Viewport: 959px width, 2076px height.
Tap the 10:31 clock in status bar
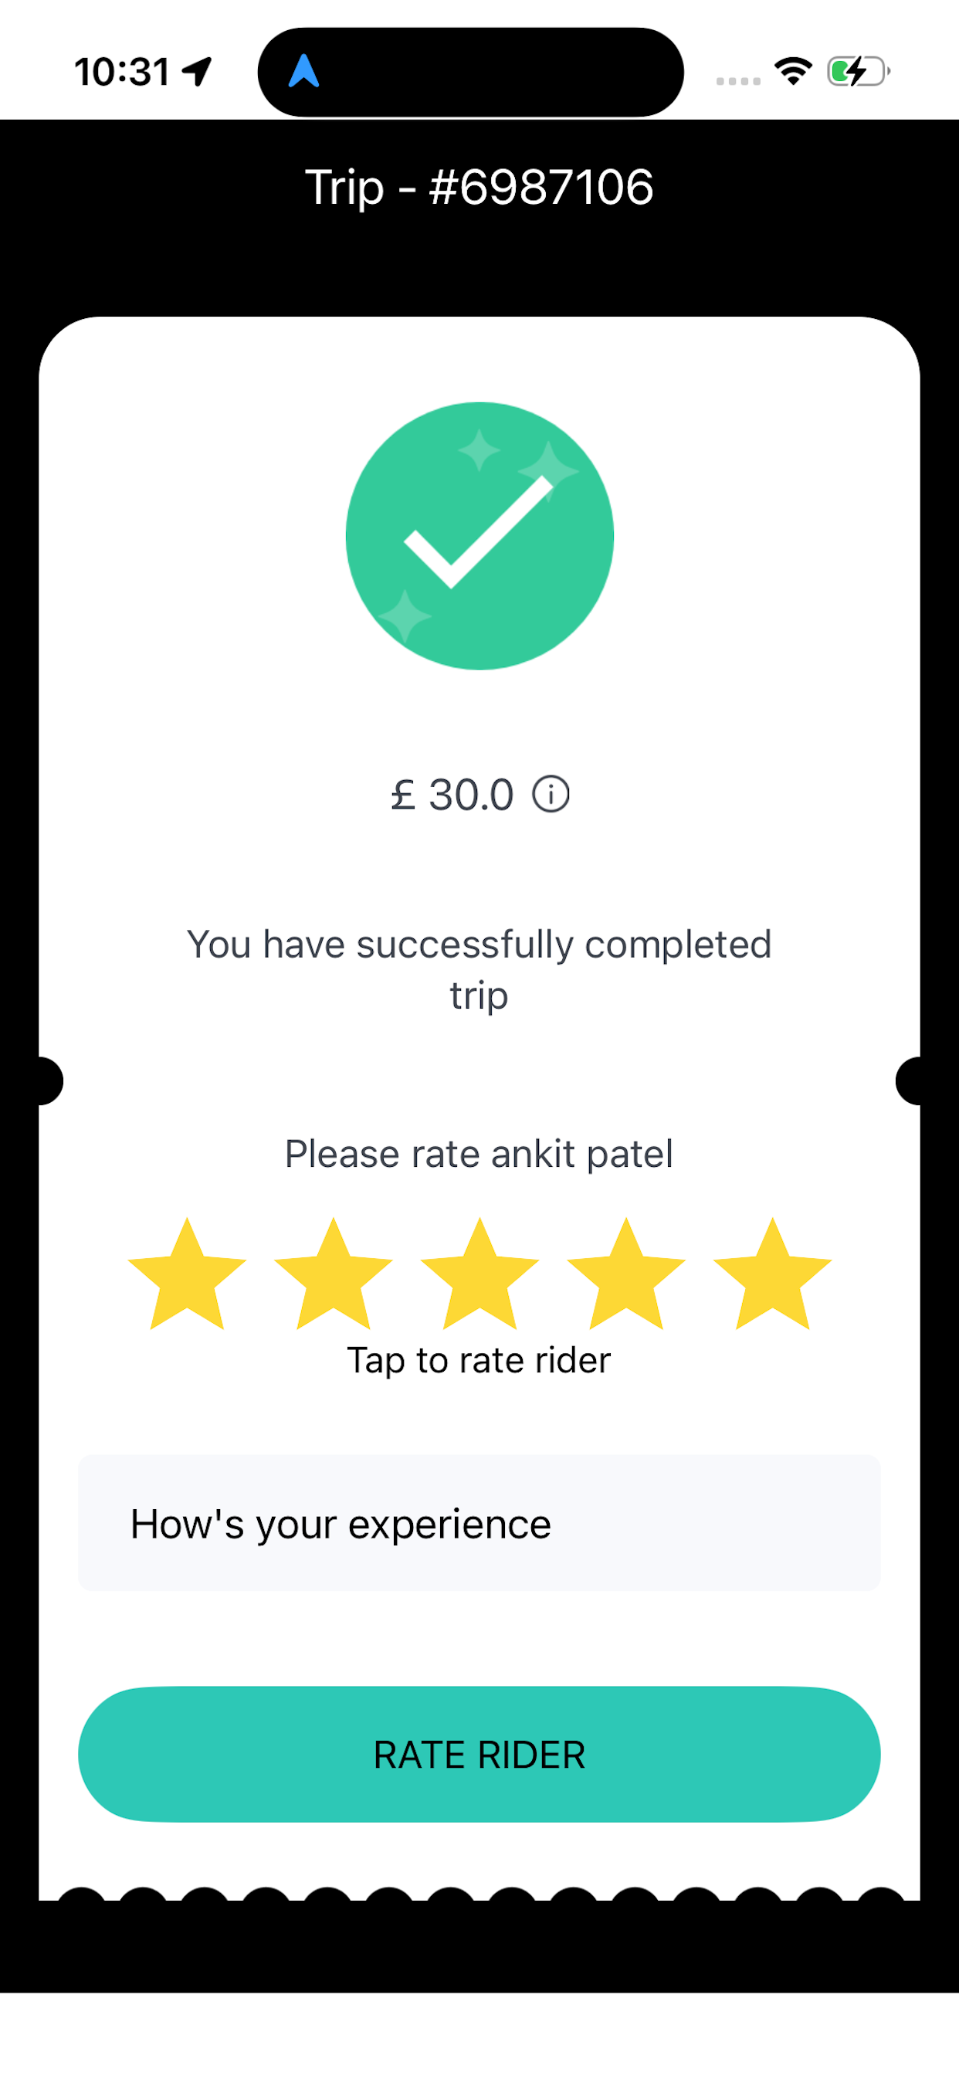click(x=123, y=72)
